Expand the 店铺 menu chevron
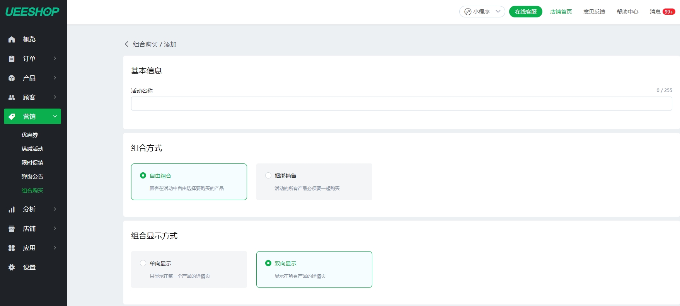 tap(55, 228)
